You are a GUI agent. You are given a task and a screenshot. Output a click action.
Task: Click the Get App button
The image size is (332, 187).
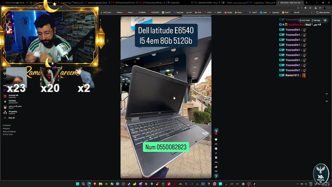point(316,20)
